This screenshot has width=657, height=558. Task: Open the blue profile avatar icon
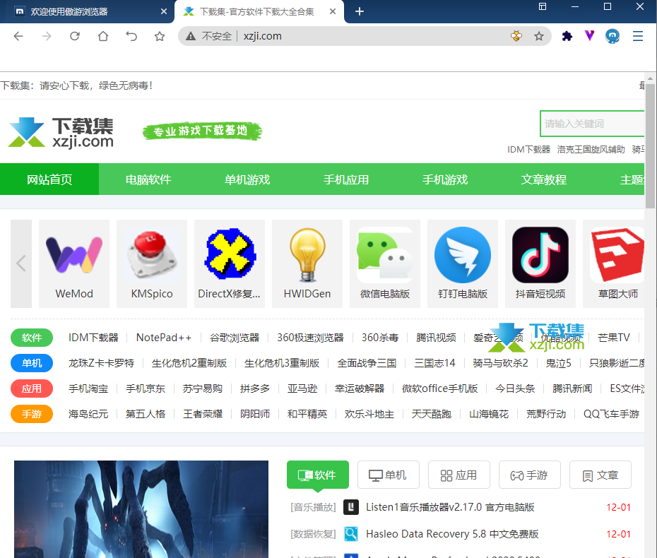tap(612, 37)
